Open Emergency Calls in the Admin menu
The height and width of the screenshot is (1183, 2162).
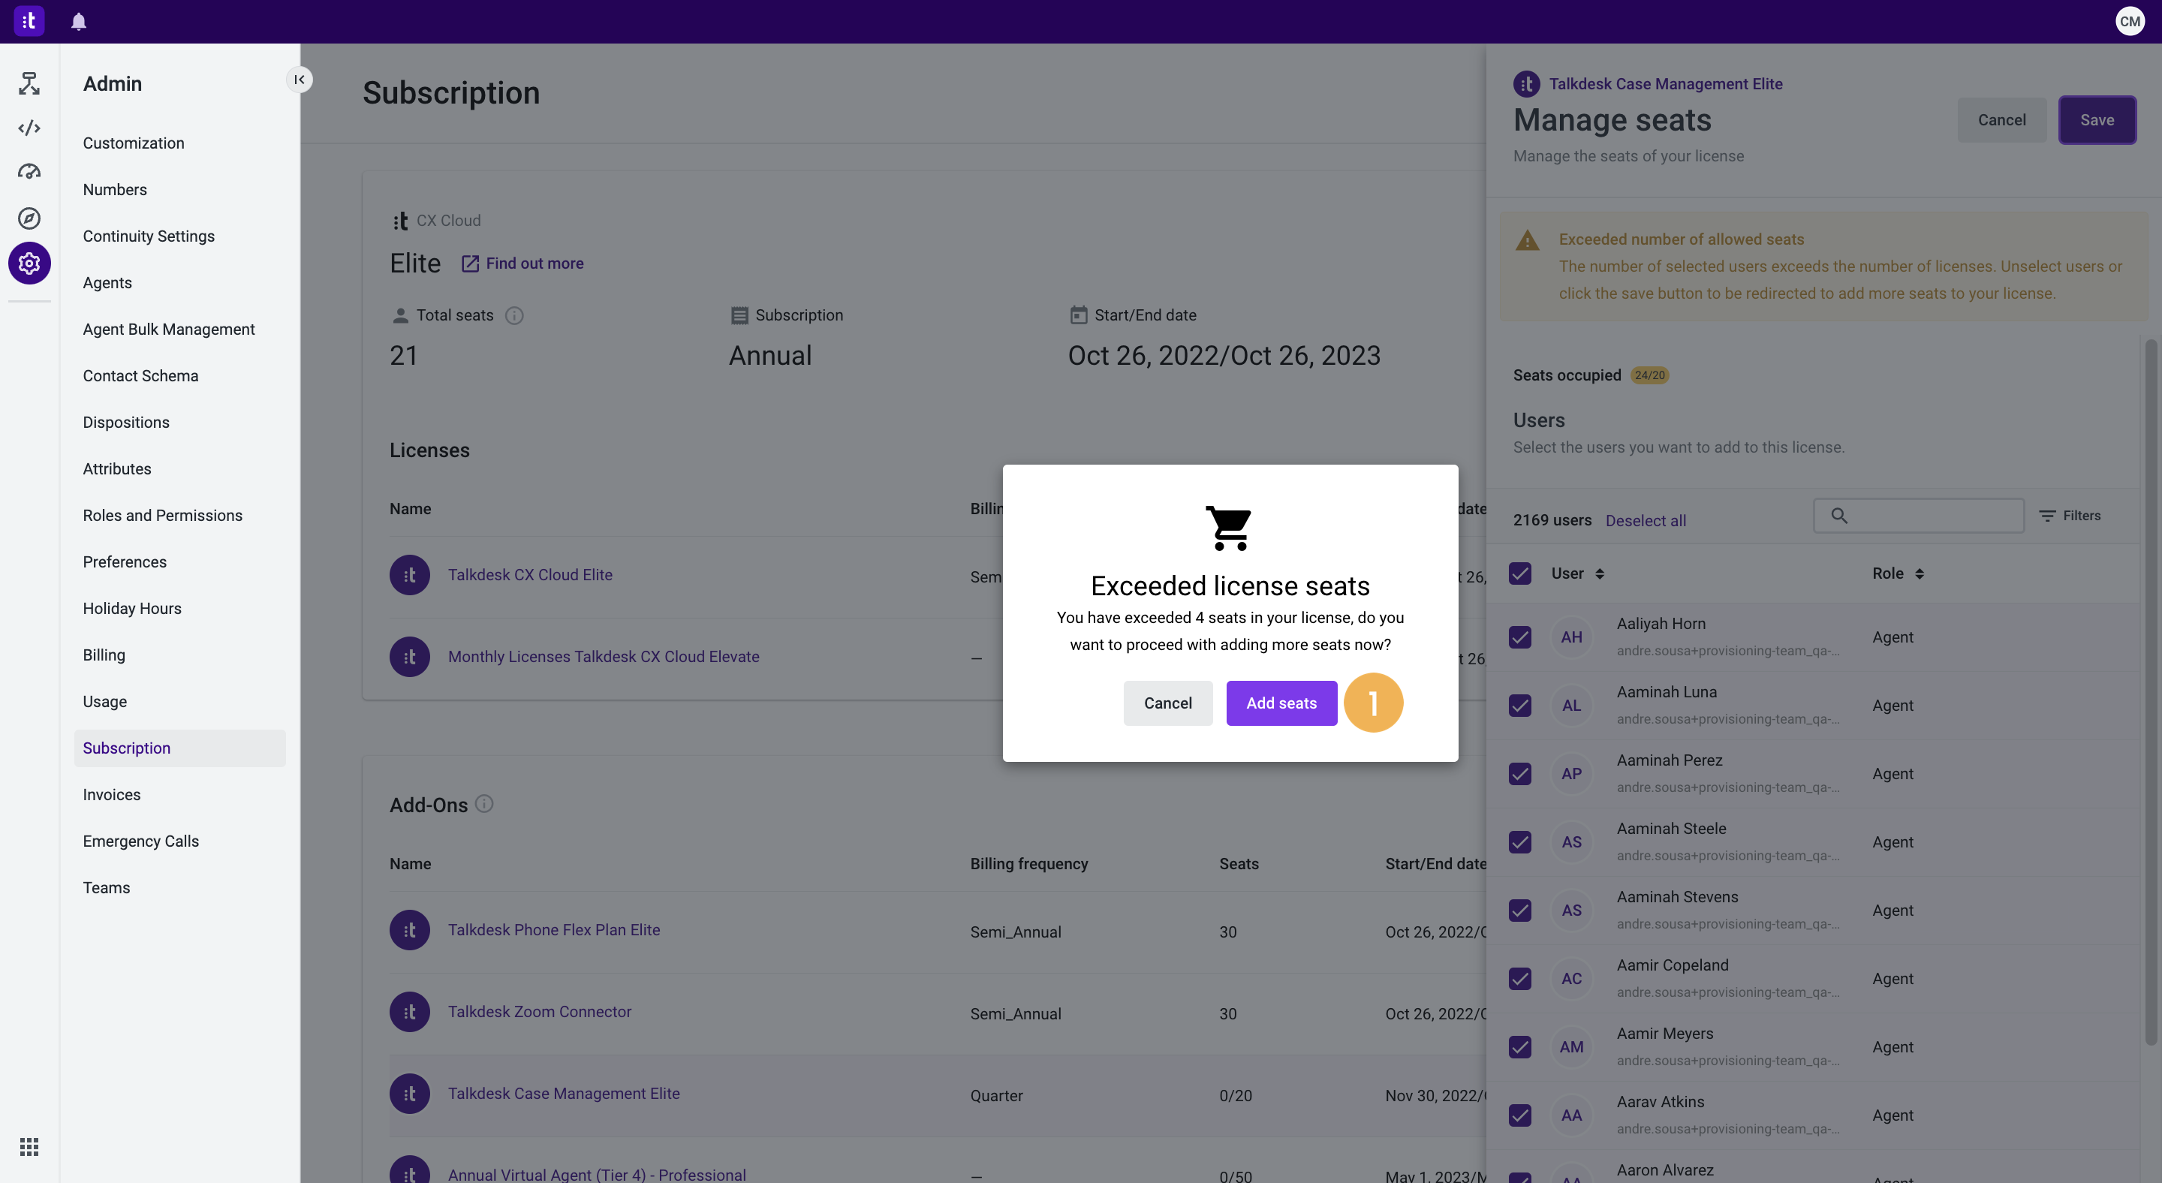[x=141, y=841]
